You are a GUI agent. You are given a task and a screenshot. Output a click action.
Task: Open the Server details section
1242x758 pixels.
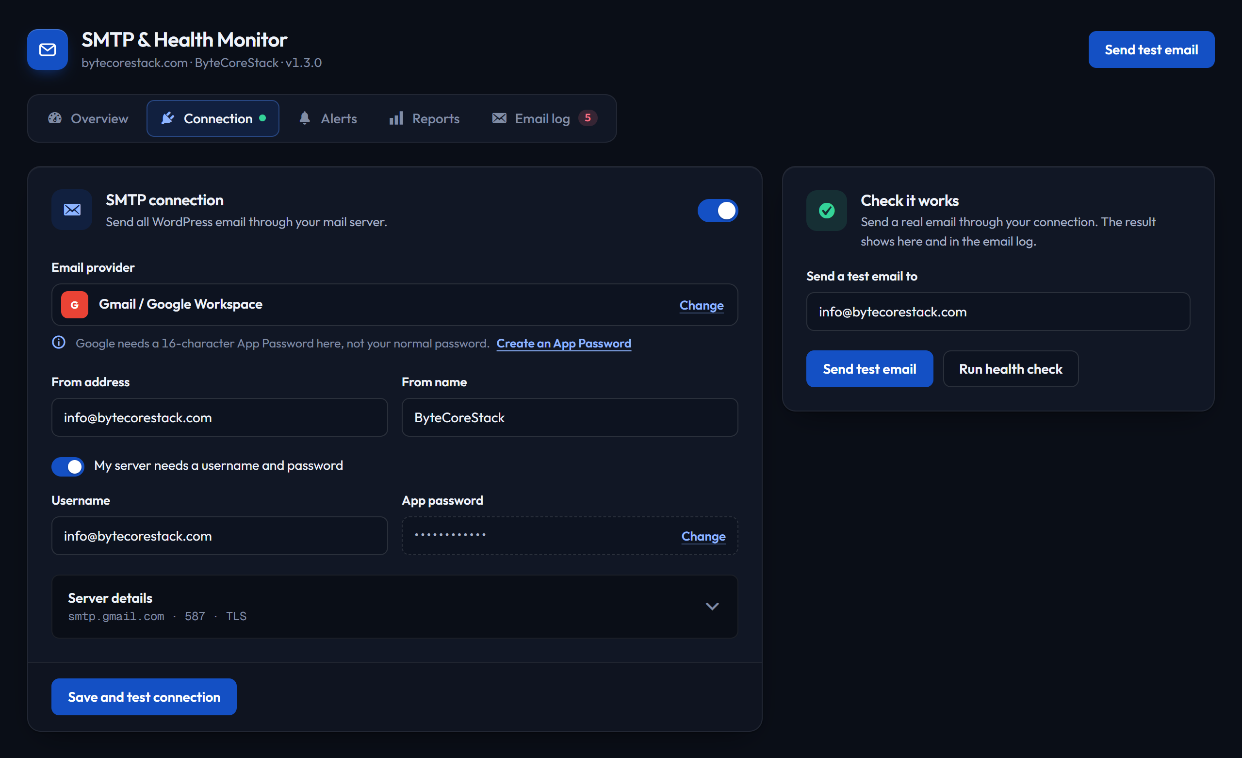click(x=395, y=606)
